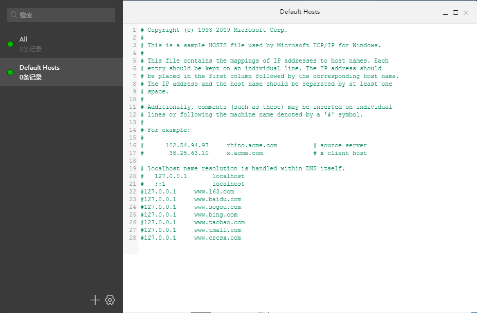The width and height of the screenshot is (477, 313).
Task: Click the Copyright Microsoft Corp. line
Action: (x=214, y=30)
